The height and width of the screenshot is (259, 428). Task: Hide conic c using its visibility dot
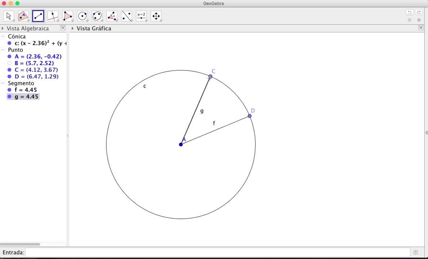(x=9, y=43)
